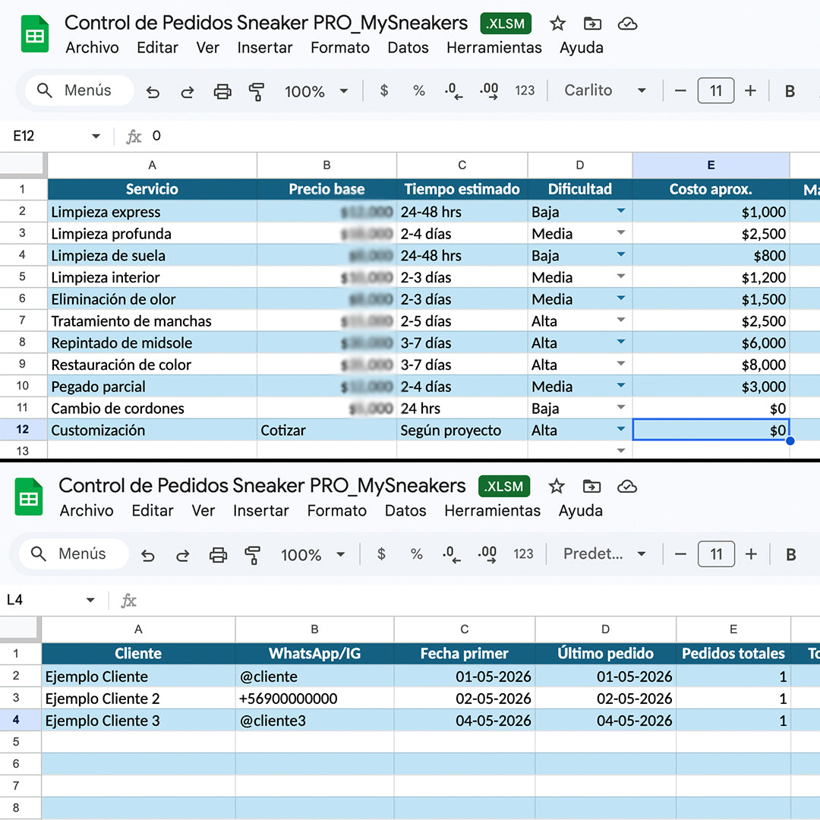This screenshot has width=820, height=820.
Task: Open name box dropdown next to E12
Action: (x=96, y=136)
